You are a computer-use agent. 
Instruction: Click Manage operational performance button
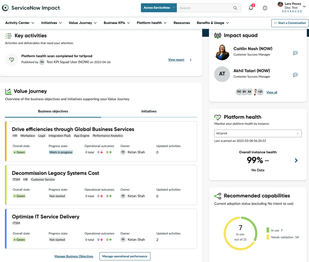[125, 256]
